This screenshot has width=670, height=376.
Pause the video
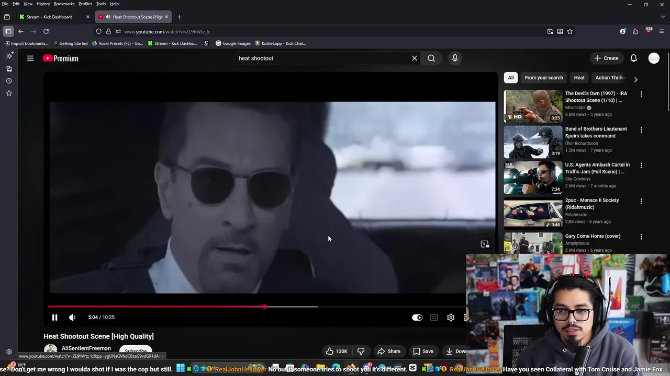(54, 317)
